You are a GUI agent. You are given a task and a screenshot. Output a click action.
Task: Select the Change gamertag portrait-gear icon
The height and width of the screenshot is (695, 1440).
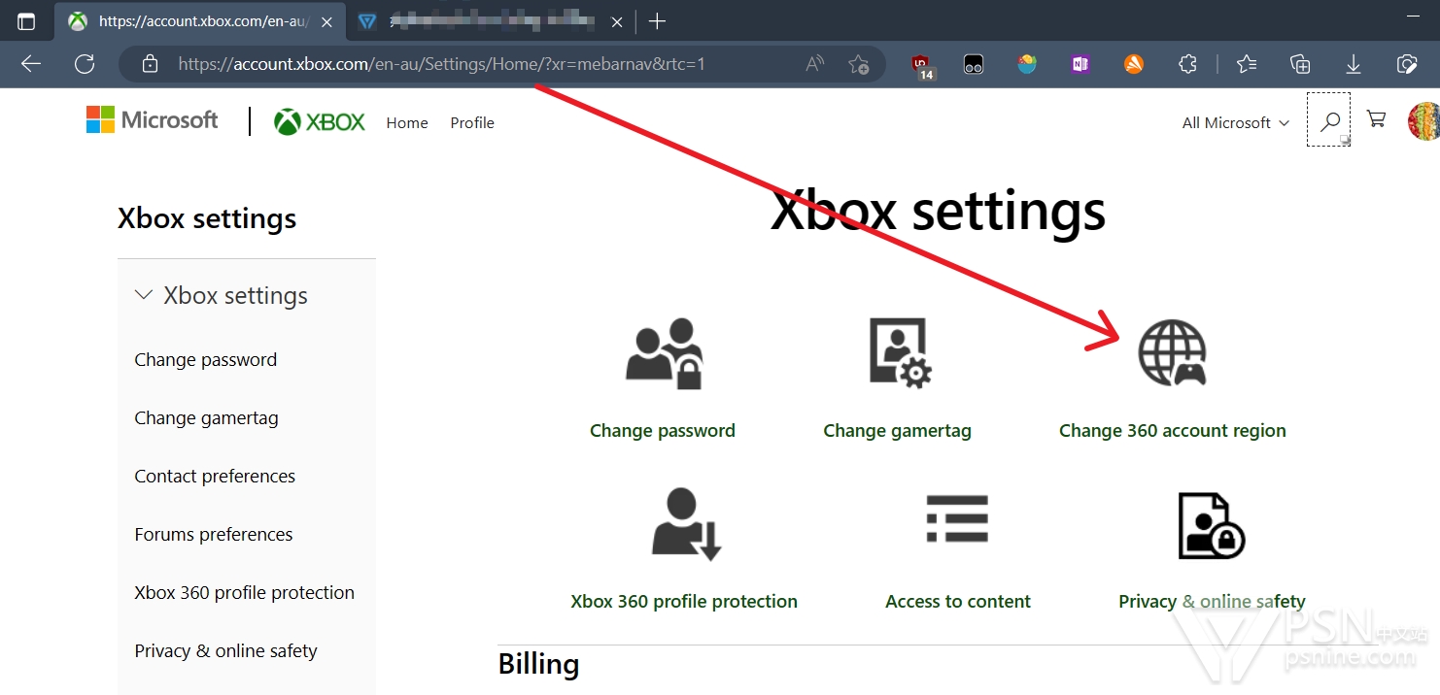[x=899, y=353]
